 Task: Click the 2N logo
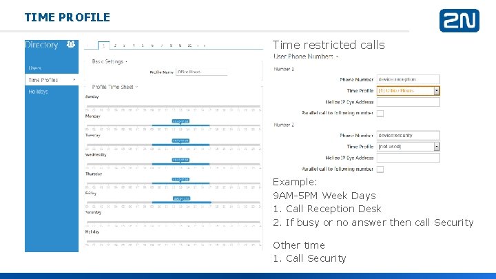pos(459,21)
